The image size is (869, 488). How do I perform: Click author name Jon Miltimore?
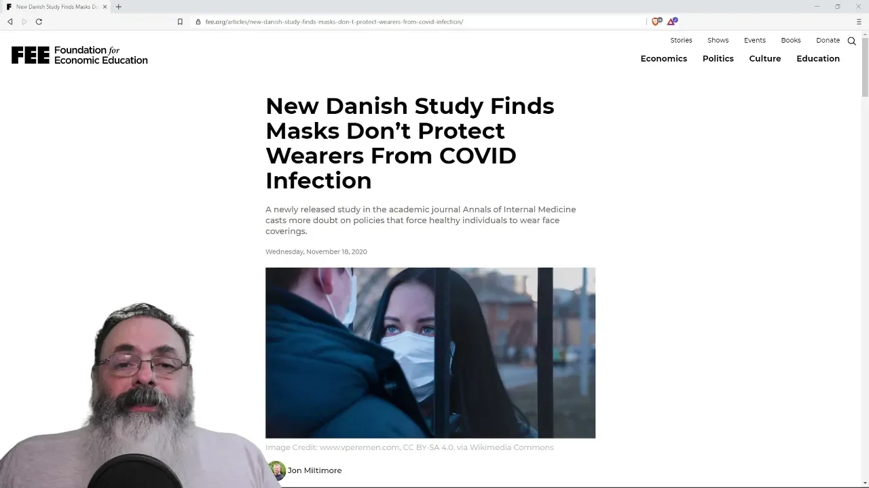pos(314,470)
